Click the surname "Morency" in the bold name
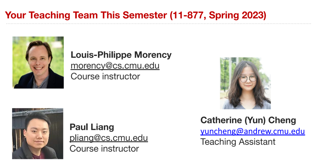The height and width of the screenshot is (160, 314). 153,55
